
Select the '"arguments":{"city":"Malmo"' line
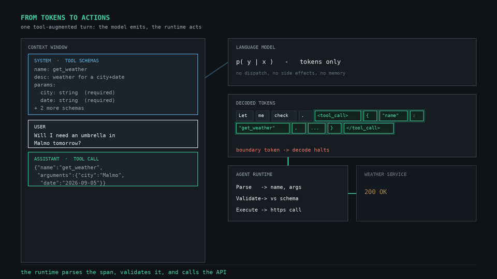click(81, 175)
